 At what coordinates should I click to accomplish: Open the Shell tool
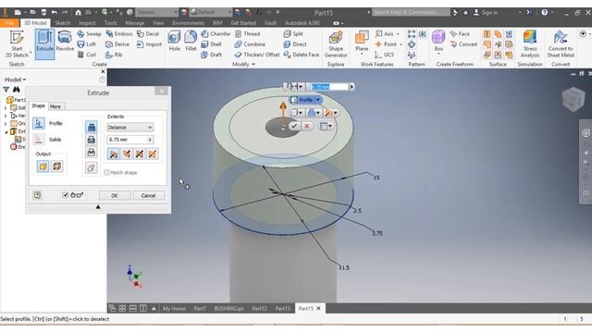(x=211, y=44)
